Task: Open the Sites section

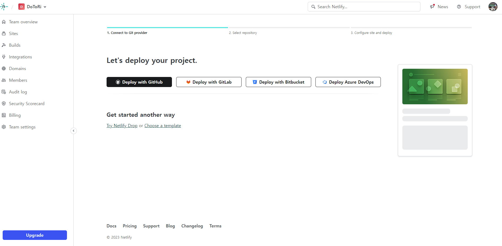Action: (x=13, y=33)
